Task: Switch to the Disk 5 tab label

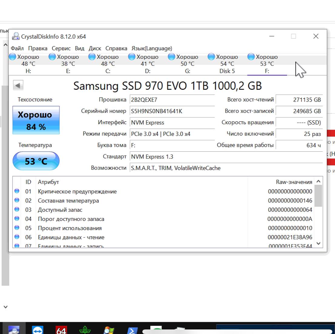Action: (227, 71)
